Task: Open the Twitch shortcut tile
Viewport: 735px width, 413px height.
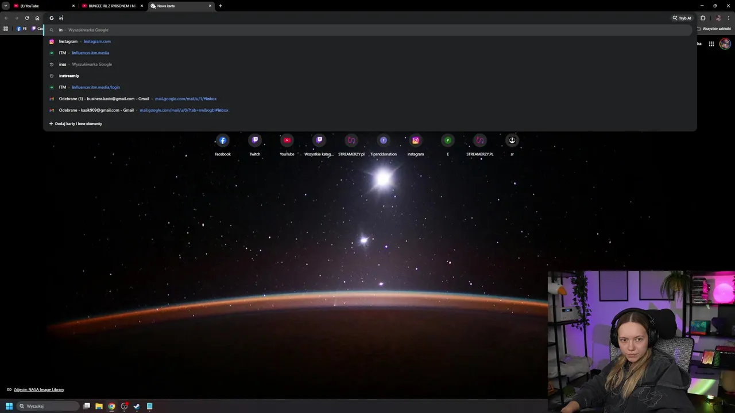Action: pos(255,145)
